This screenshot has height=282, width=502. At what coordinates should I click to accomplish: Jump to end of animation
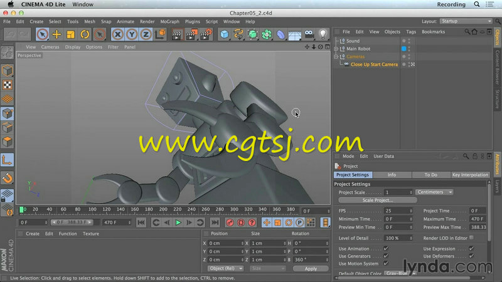(x=215, y=222)
